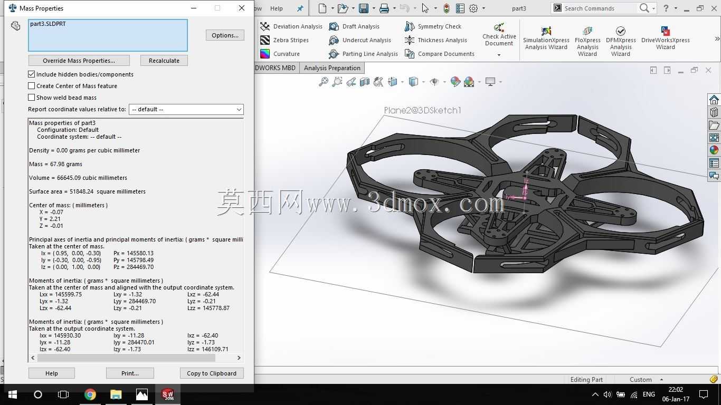Image resolution: width=721 pixels, height=405 pixels.
Task: Open Appearances task pane tab
Action: [x=714, y=150]
